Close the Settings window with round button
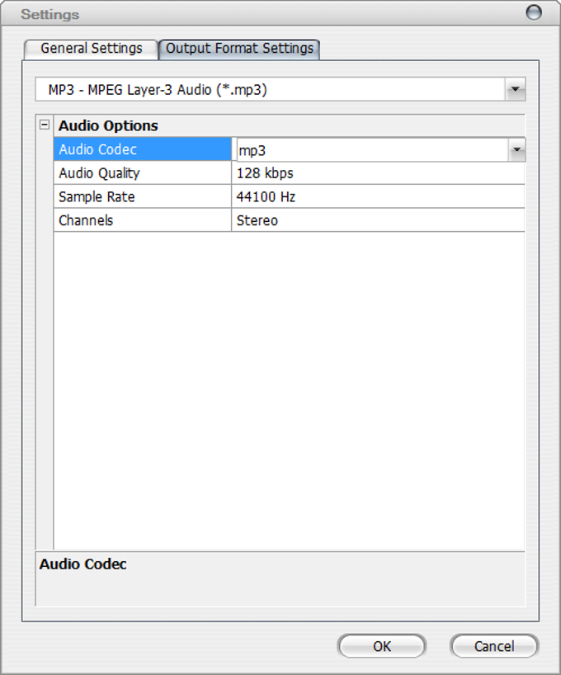Image resolution: width=561 pixels, height=675 pixels. pos(534,12)
